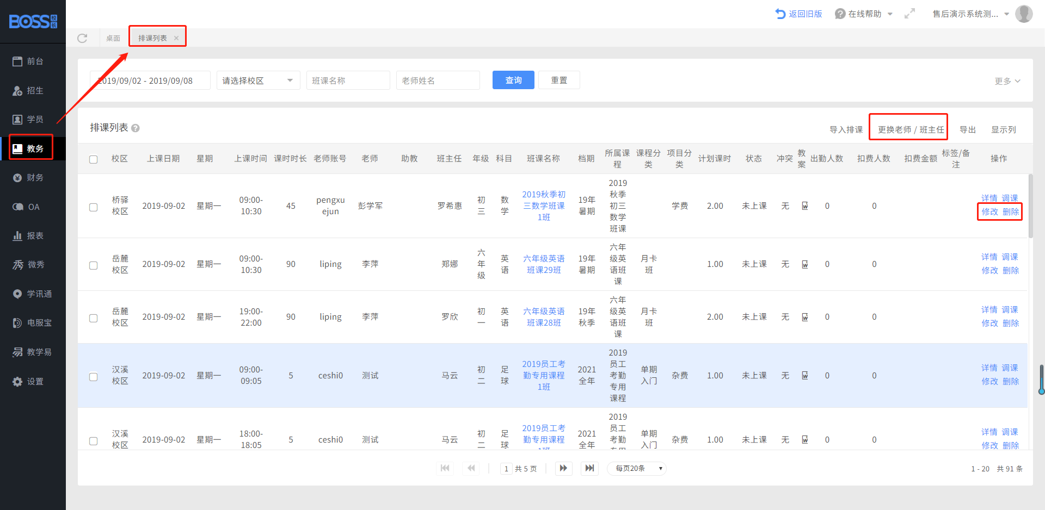Open the 每页20条 page size dropdown

click(636, 468)
